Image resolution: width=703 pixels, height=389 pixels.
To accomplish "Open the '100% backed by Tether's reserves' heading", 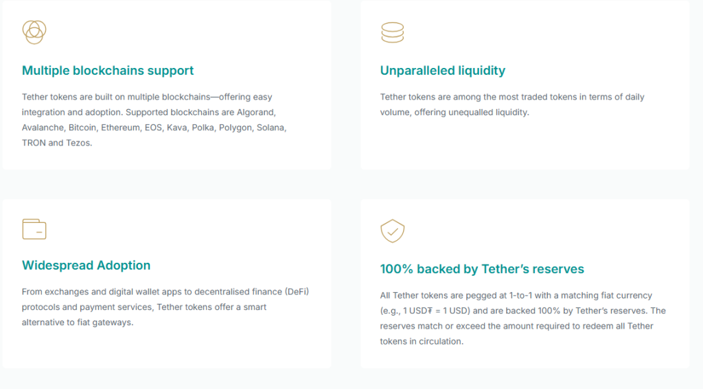I will click(x=482, y=268).
